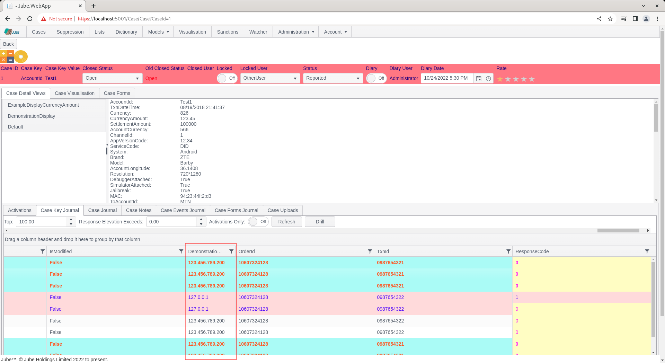Open a new browser tab
Image resolution: width=665 pixels, height=363 pixels.
click(94, 6)
